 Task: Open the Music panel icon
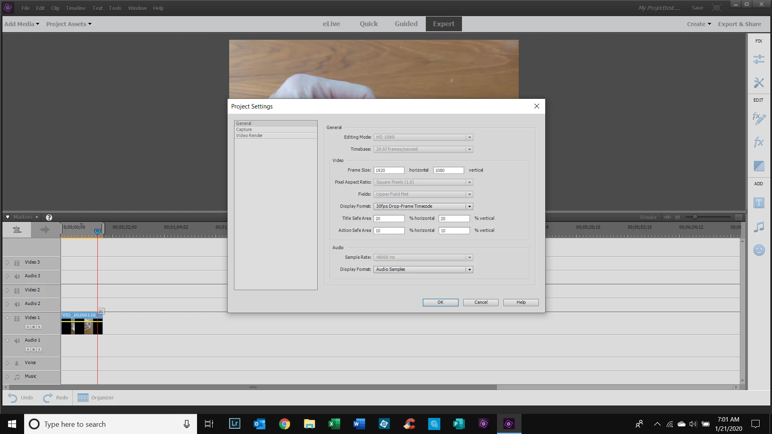759,227
